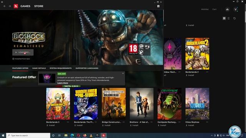Open VLC from taskbar

pos(91,135)
